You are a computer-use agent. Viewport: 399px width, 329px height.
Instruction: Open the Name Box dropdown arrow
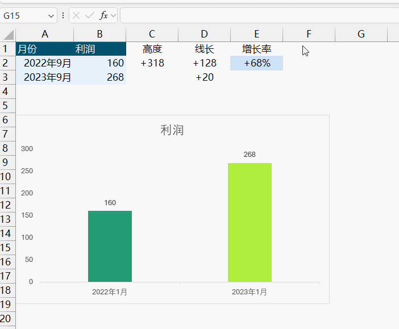pos(51,15)
